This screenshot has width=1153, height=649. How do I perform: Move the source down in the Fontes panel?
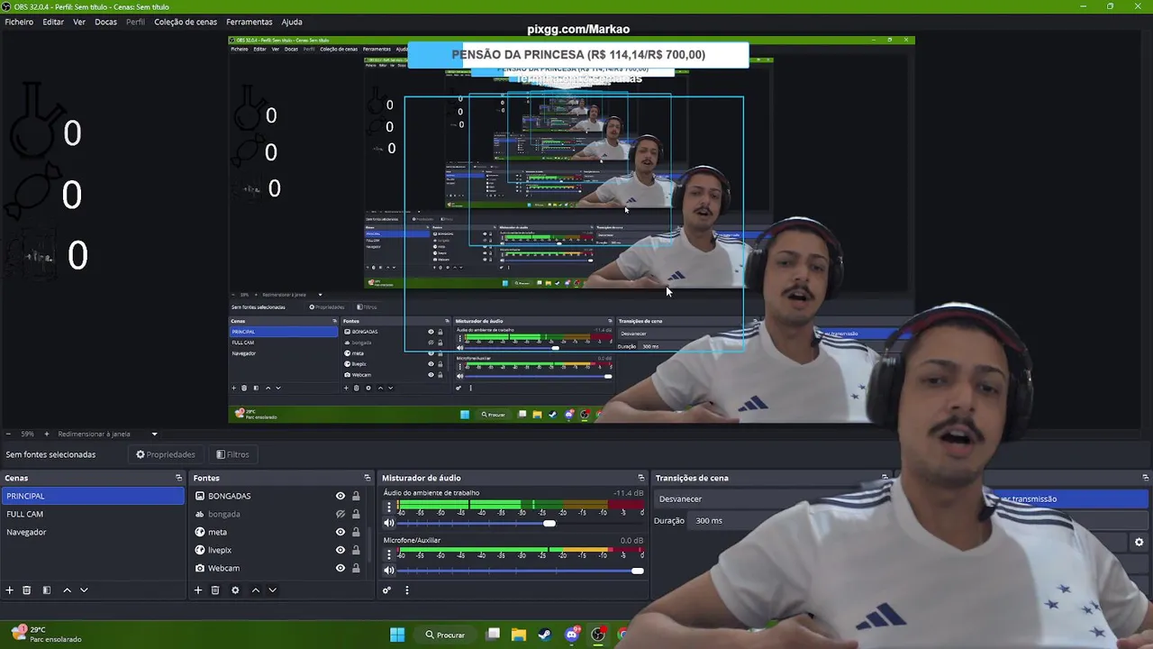pos(272,590)
